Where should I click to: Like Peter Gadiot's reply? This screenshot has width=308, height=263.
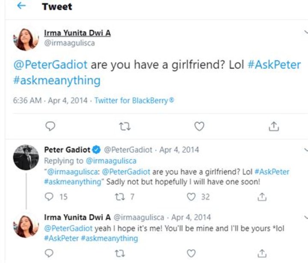click(191, 197)
